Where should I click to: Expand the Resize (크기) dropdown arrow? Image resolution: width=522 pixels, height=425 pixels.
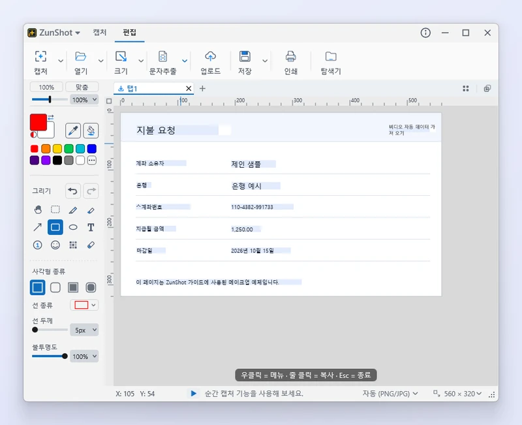[141, 61]
